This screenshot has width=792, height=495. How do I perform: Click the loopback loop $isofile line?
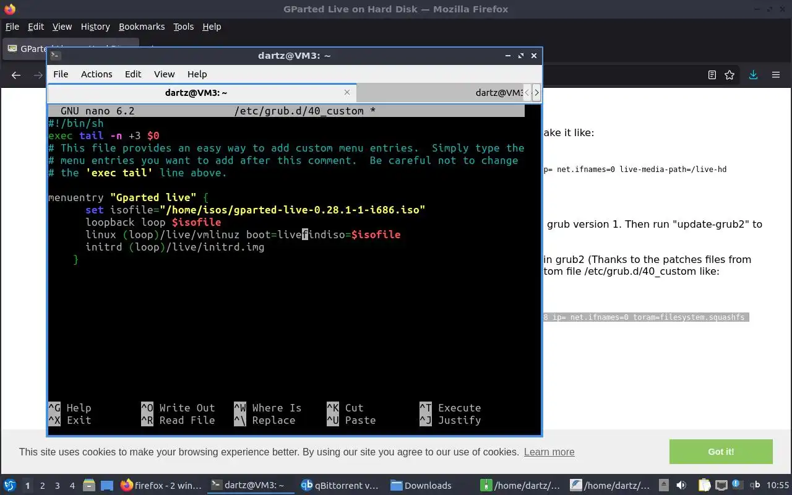pyautogui.click(x=153, y=222)
